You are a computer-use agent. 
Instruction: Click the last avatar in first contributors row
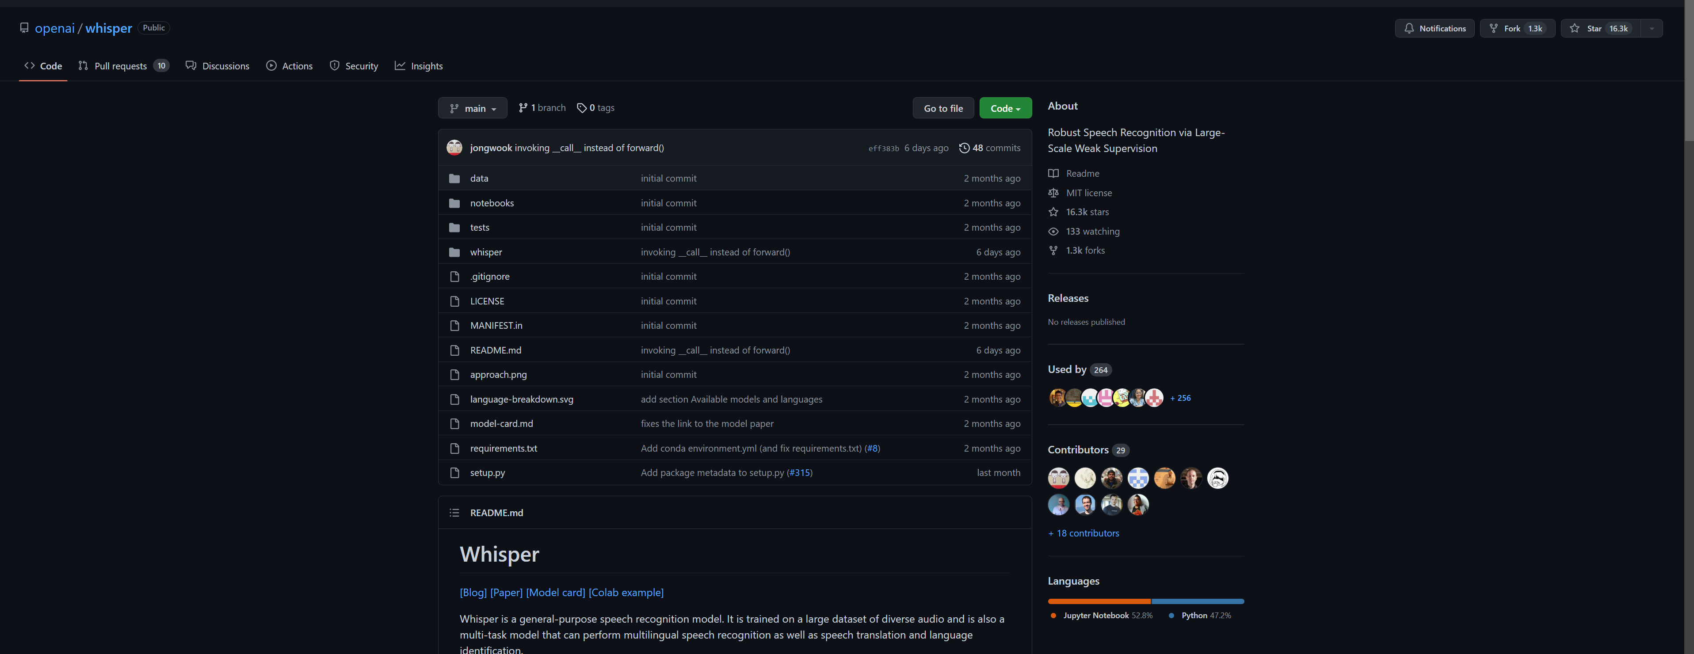(1217, 478)
